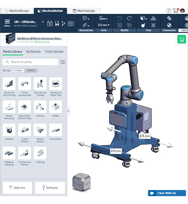Open the tag annotation dropdown

86,18
